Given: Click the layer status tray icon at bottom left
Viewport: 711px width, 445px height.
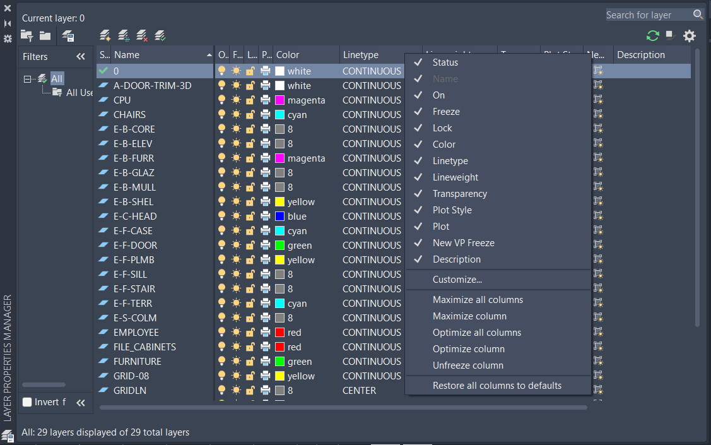Looking at the screenshot, I should tap(8, 436).
